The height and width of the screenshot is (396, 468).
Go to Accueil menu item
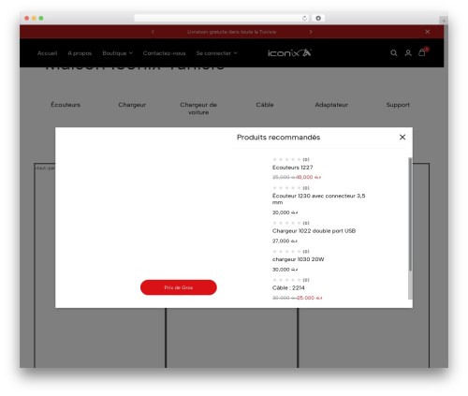tap(47, 53)
